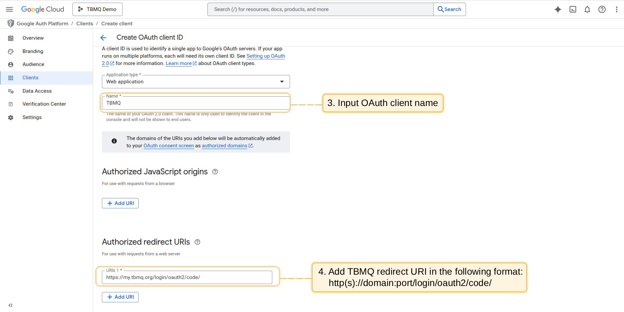Image resolution: width=624 pixels, height=312 pixels.
Task: Open the Branding page in sidebar
Action: point(33,51)
